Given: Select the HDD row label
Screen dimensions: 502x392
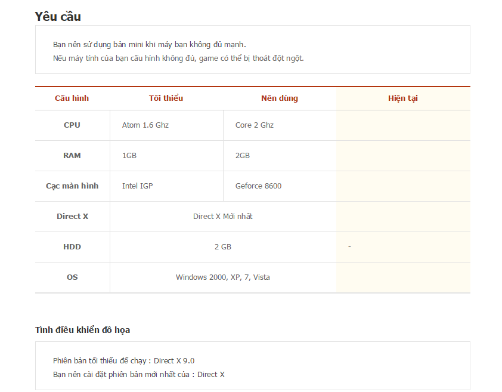Looking at the screenshot, I should point(72,247).
